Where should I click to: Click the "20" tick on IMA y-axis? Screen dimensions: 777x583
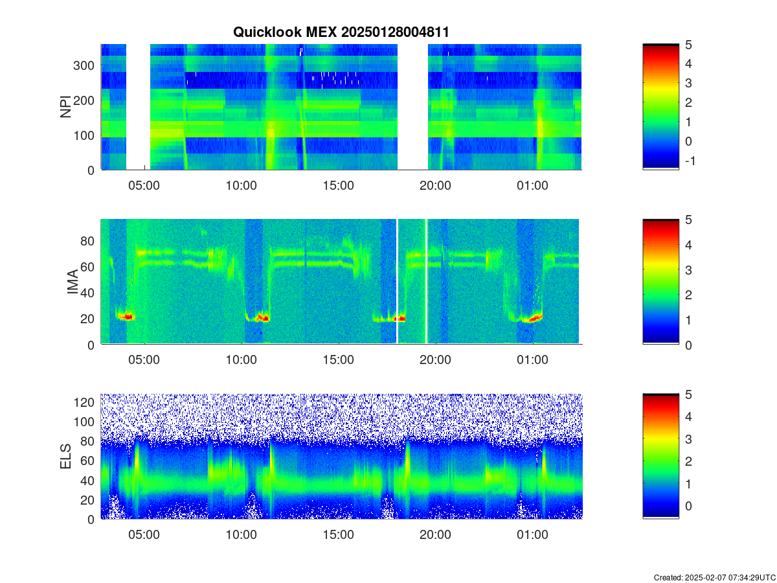tap(89, 319)
